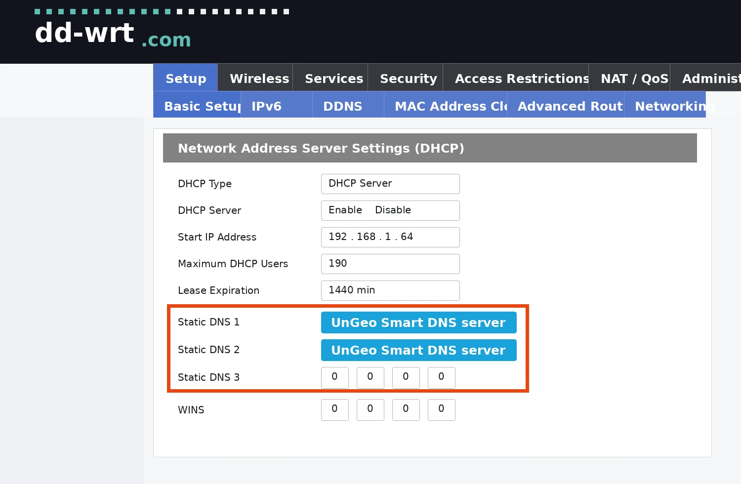741x484 pixels.
Task: Open the Setup main tab
Action: pyautogui.click(x=186, y=78)
